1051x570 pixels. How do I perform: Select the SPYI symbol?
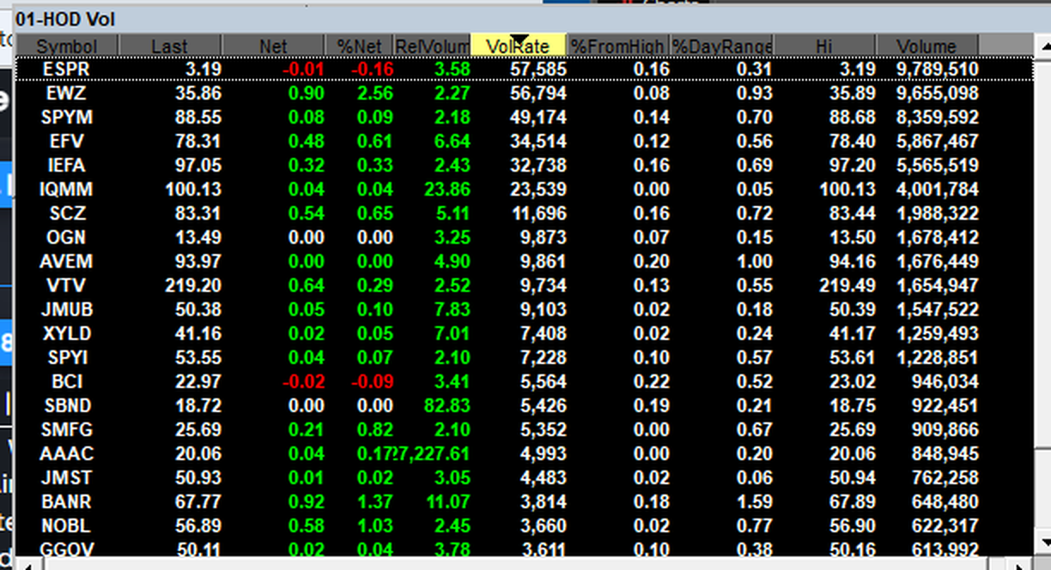pyautogui.click(x=67, y=357)
